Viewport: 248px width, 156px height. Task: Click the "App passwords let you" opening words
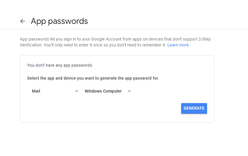click(x=39, y=39)
